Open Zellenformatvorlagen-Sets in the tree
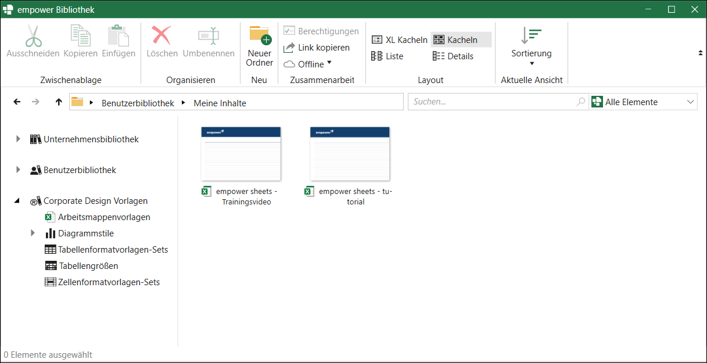Screen dimensions: 707x363 (109, 282)
